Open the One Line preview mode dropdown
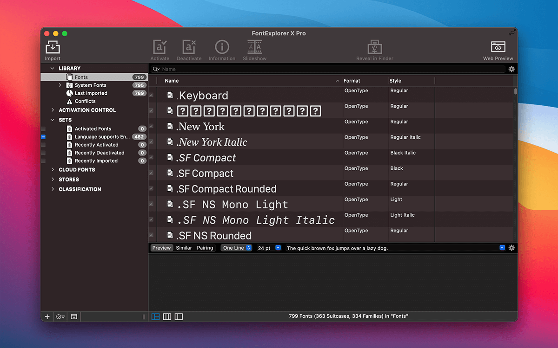Image resolution: width=558 pixels, height=348 pixels. 236,248
